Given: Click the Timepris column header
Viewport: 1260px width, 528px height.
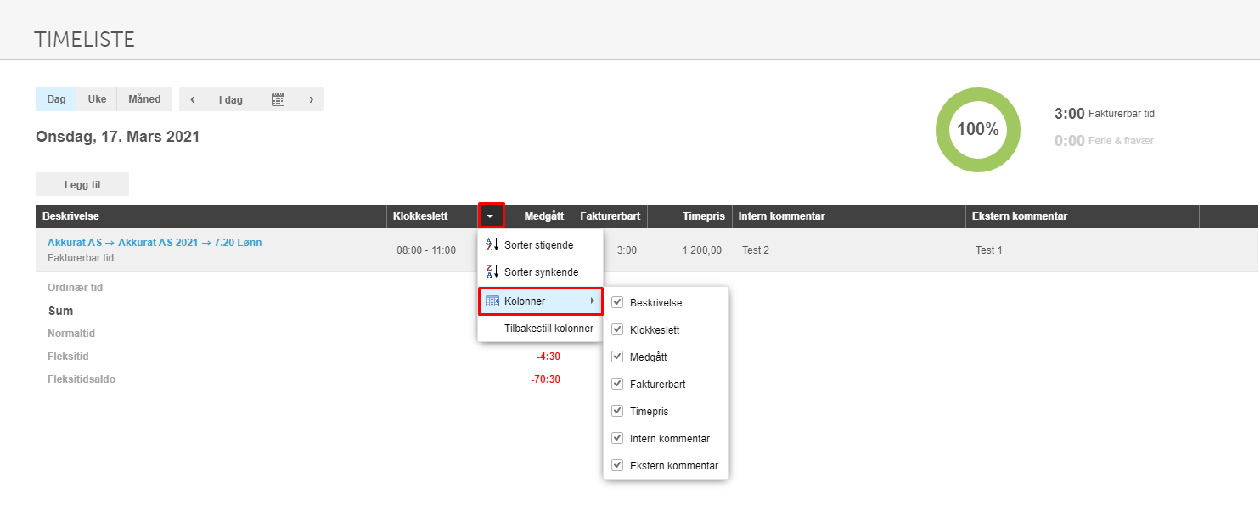Looking at the screenshot, I should (x=689, y=216).
